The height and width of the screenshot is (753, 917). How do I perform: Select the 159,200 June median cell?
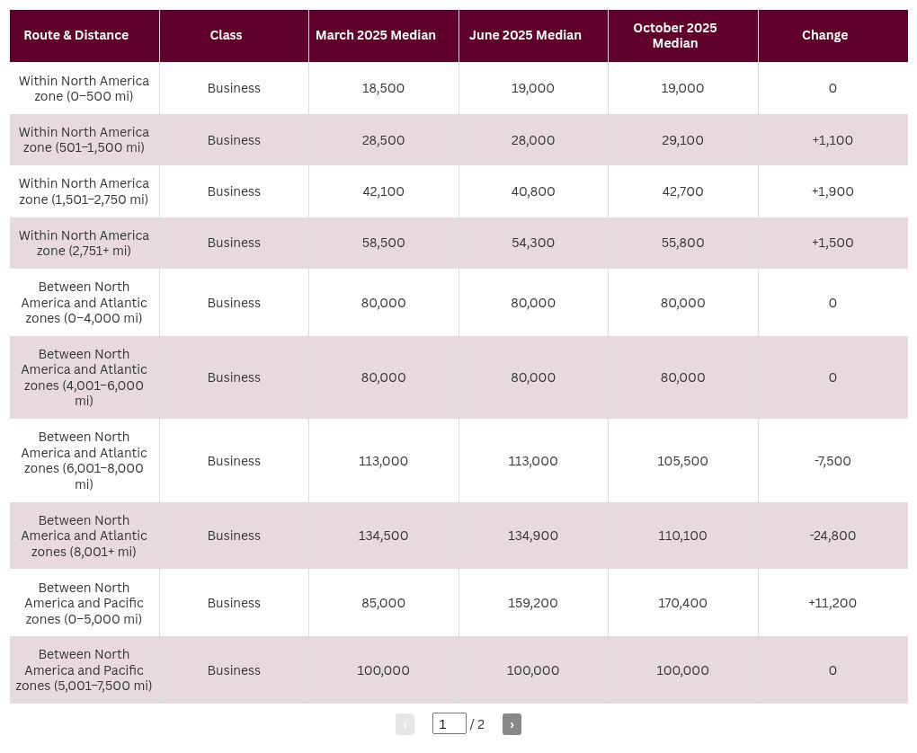tap(533, 603)
